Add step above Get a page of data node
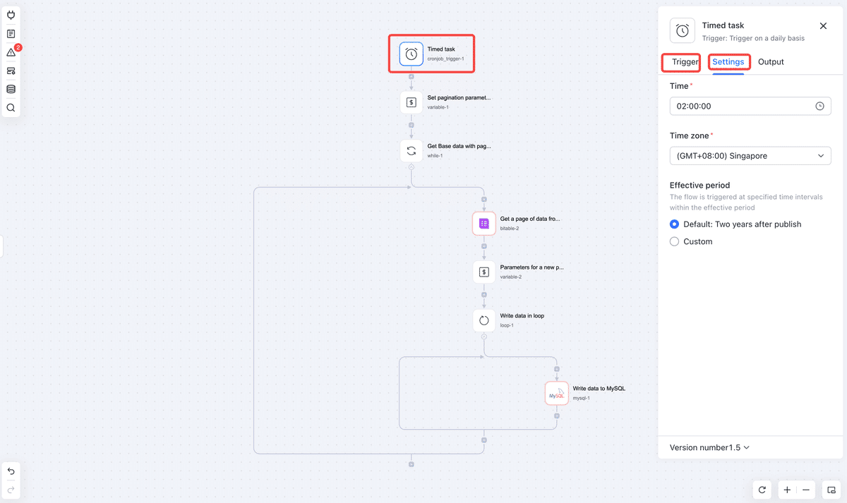Image resolution: width=847 pixels, height=503 pixels. [484, 200]
